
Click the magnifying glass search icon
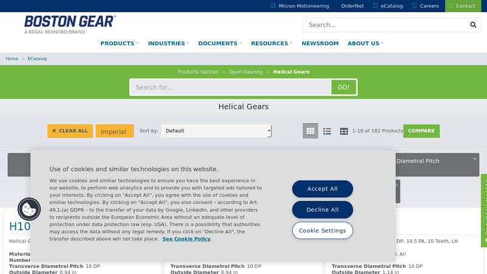pyautogui.click(x=473, y=25)
